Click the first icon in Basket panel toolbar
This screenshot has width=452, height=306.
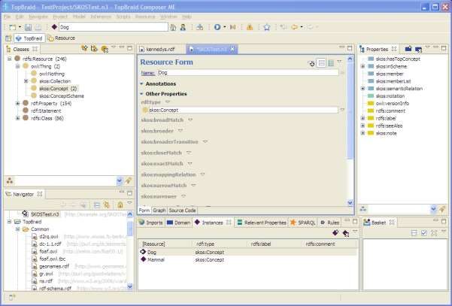[414, 233]
